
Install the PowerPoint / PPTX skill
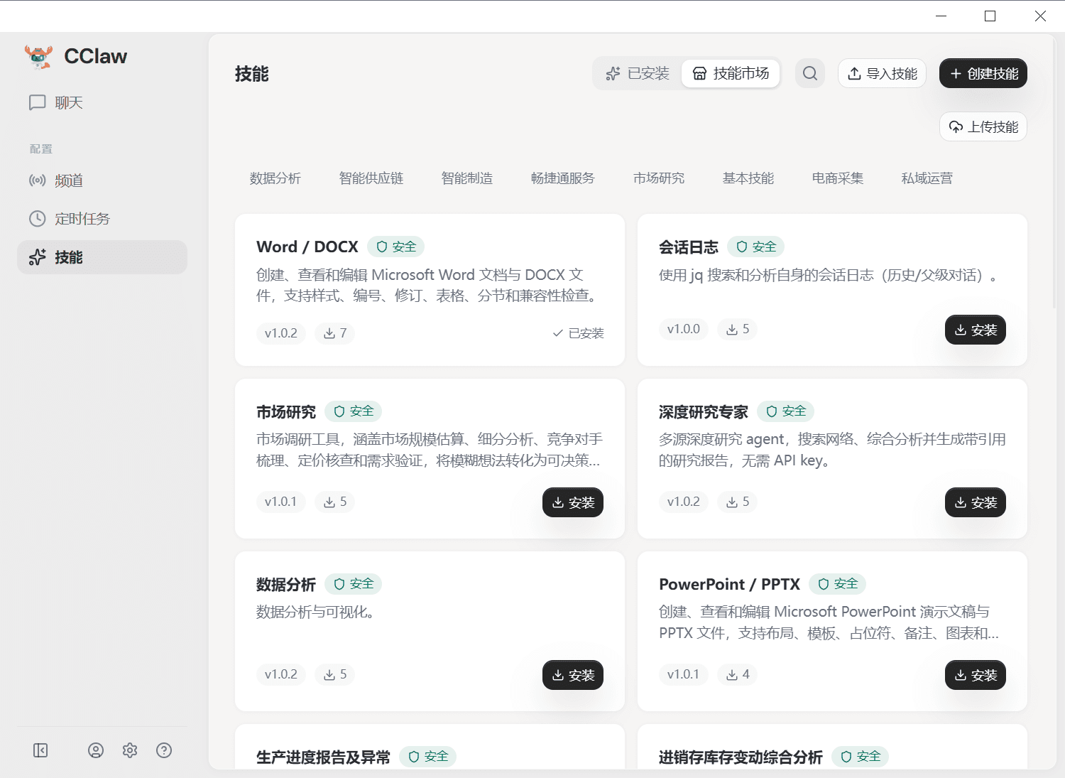pos(975,675)
